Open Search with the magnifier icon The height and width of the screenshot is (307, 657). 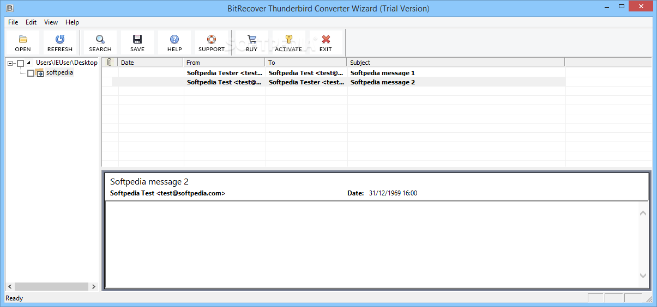click(x=100, y=39)
